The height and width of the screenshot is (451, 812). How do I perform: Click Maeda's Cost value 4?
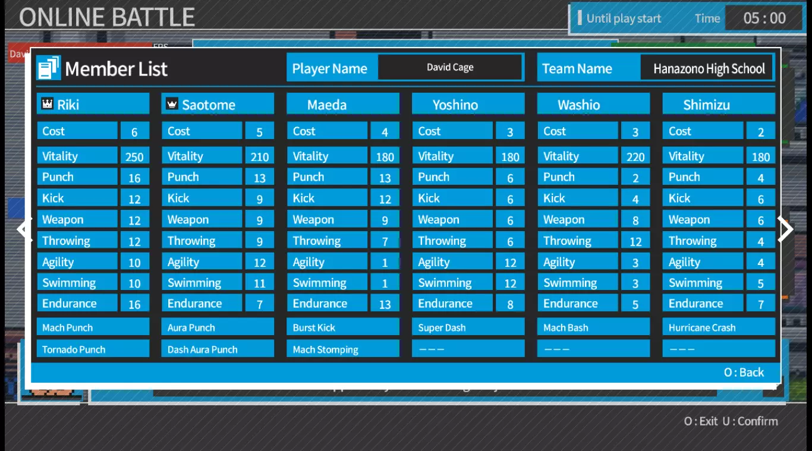pyautogui.click(x=385, y=131)
